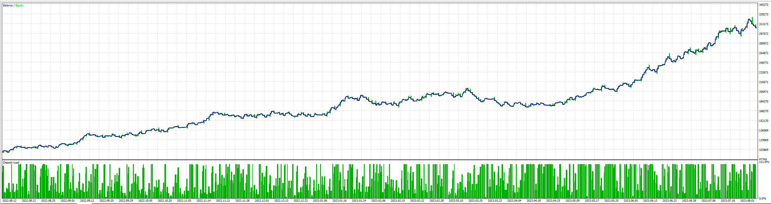Viewport: 771px width, 204px height.
Task: Click the 2023.03.20 date label
Action: [x=475, y=201]
